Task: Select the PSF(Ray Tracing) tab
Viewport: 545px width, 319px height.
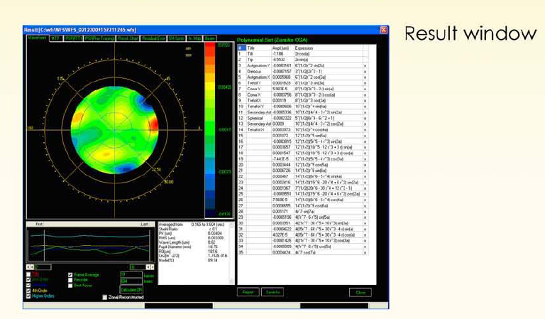Action: coord(99,38)
